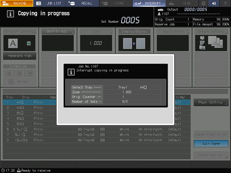Expand the Quality Adj. panel
This screenshot has width=231, height=173.
click(58, 31)
